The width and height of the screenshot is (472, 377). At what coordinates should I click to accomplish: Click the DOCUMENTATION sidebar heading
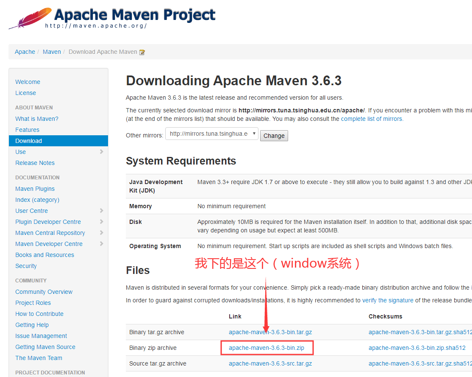click(x=37, y=178)
